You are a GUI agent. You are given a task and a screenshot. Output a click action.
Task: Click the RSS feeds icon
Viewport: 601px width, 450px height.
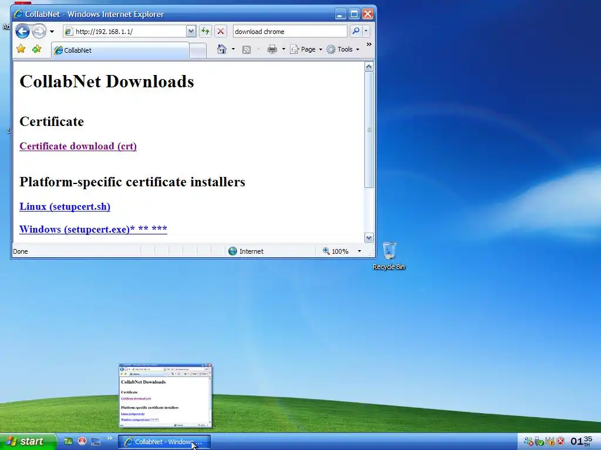coord(247,49)
